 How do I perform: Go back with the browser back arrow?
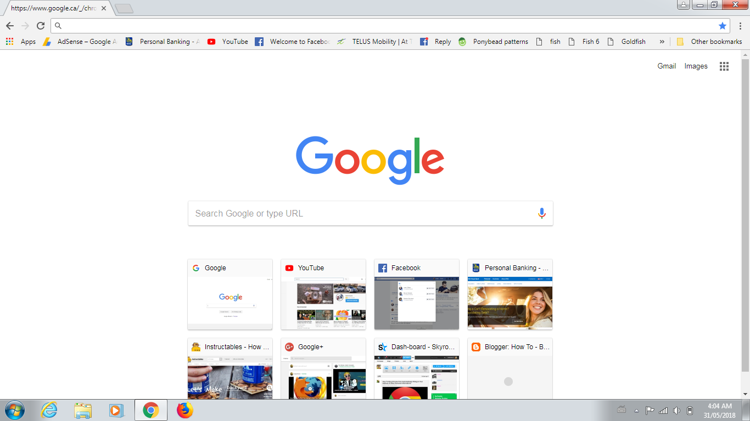[x=10, y=26]
